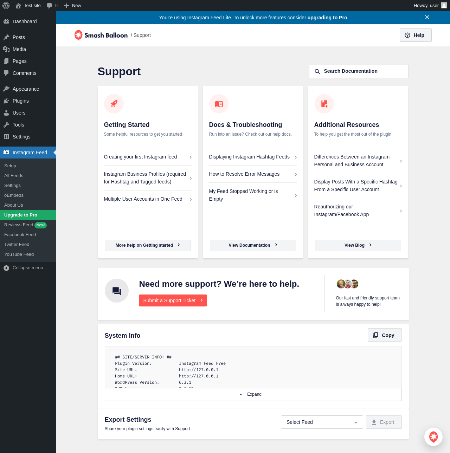Open the Tools menu item
Image resolution: width=450 pixels, height=453 pixels.
pyautogui.click(x=28, y=125)
